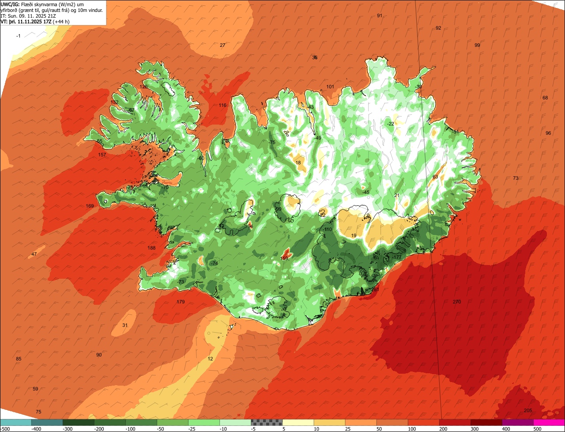Click the '90' value in the southwest sea
565x432 pixels.
pyautogui.click(x=99, y=355)
